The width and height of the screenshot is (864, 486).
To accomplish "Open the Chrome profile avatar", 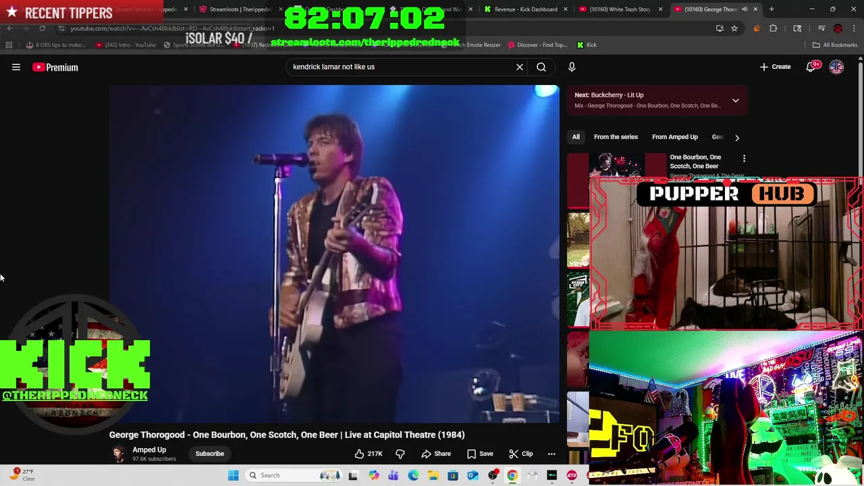I will [x=838, y=28].
